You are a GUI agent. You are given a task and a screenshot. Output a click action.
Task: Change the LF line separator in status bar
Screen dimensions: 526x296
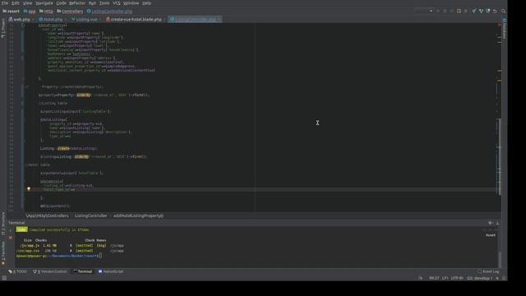click(445, 278)
